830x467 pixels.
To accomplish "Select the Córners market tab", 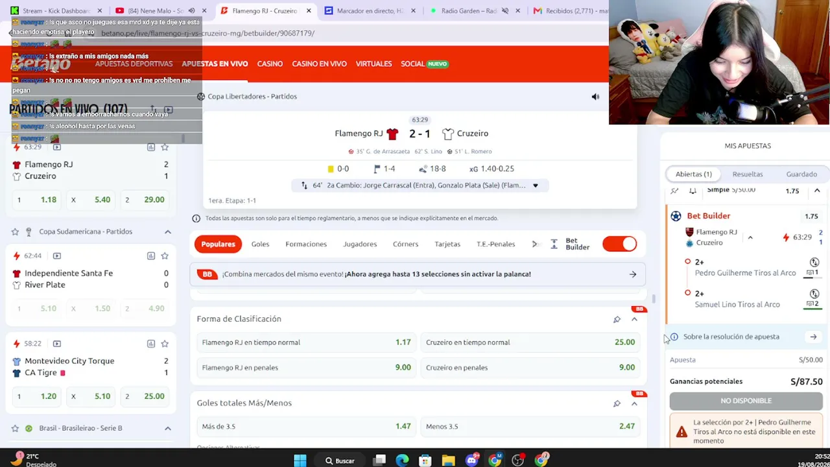I will (405, 244).
